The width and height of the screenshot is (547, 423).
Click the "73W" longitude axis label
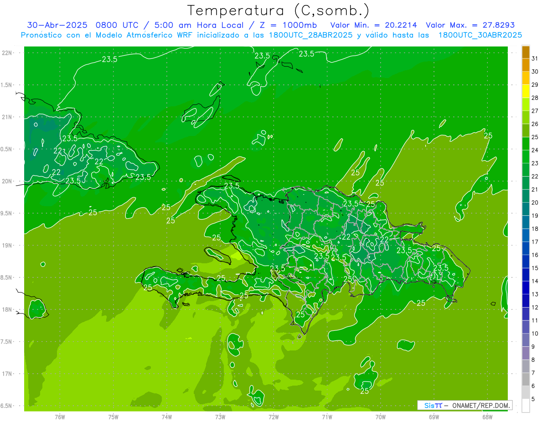[220, 417]
